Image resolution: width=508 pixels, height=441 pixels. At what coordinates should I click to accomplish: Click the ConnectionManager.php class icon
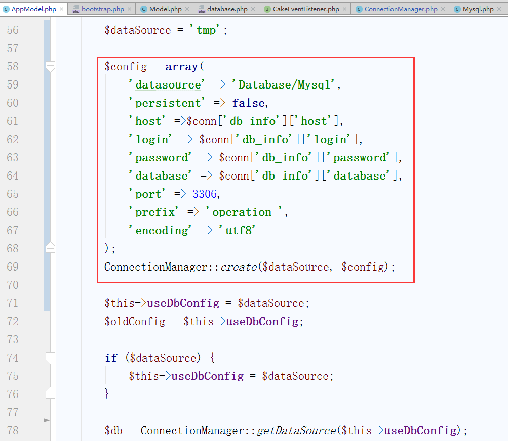pos(359,9)
